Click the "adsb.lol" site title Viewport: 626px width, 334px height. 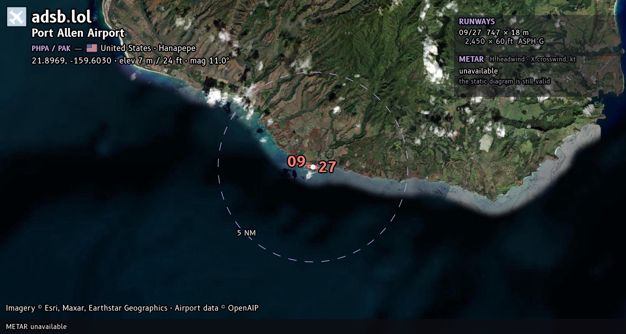62,17
